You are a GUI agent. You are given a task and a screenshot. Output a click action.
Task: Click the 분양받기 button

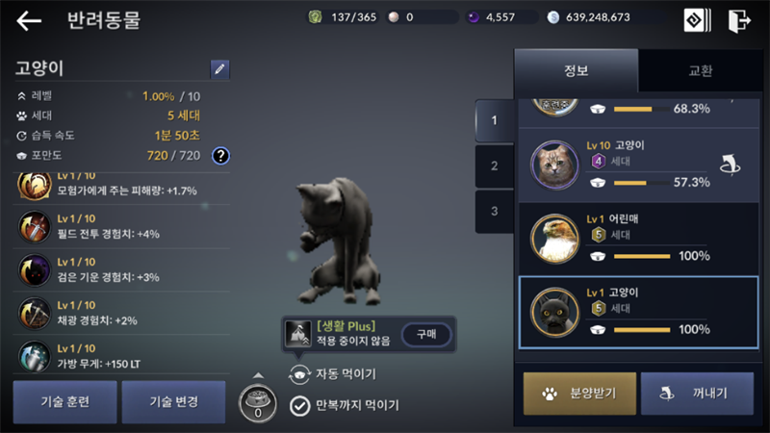coord(579,394)
